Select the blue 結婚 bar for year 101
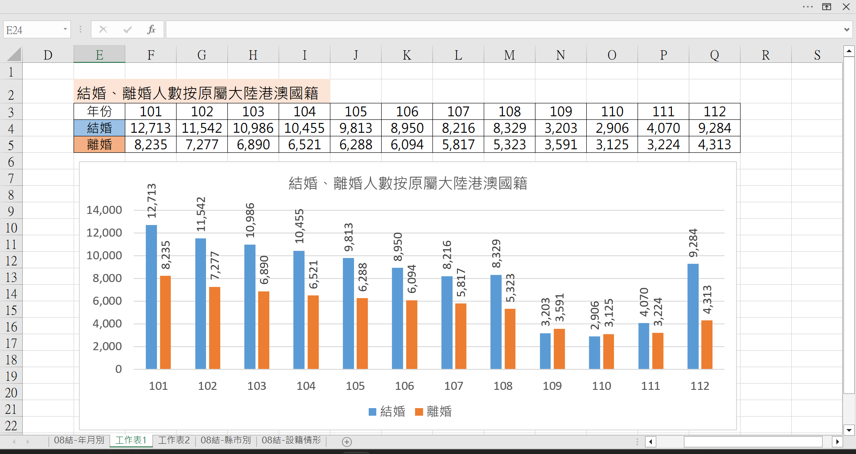This screenshot has height=454, width=856. coord(152,297)
